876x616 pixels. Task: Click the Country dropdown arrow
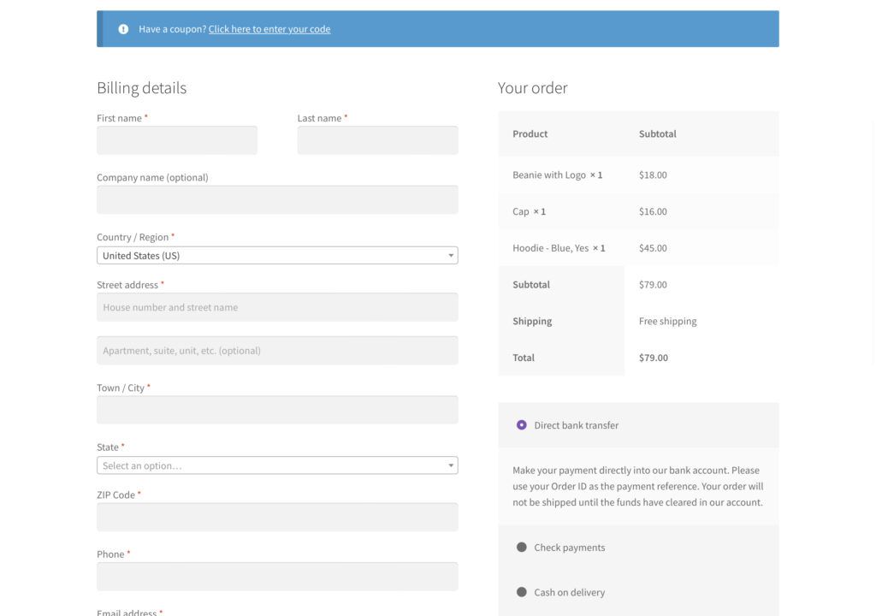coord(451,256)
